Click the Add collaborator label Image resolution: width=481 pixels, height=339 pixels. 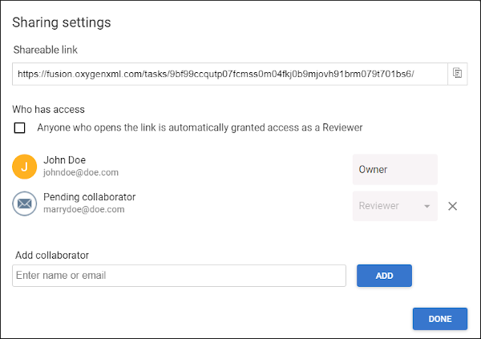(52, 255)
